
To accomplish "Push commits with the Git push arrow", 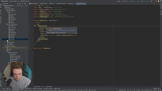I will click(149, 1).
